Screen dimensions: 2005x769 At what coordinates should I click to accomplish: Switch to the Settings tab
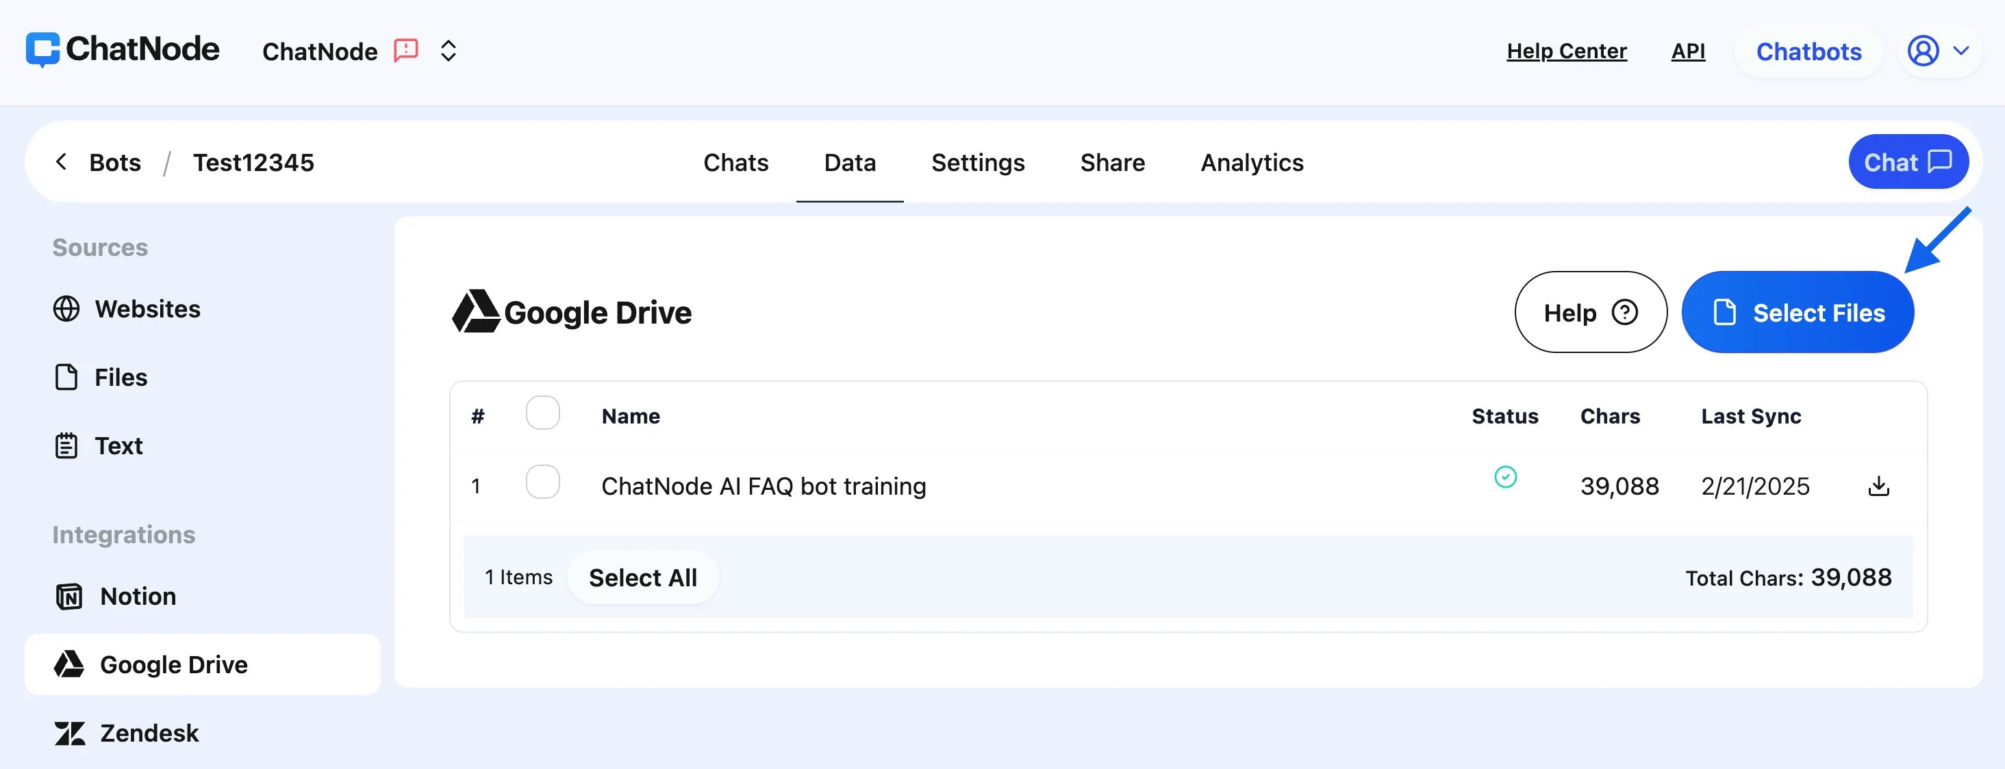coord(976,163)
